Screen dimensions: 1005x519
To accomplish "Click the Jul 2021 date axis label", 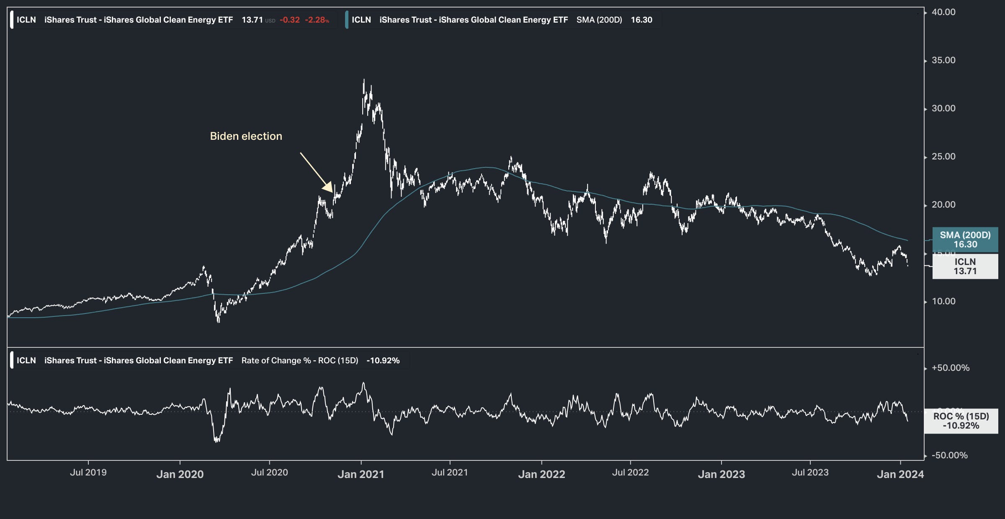I will pos(450,473).
